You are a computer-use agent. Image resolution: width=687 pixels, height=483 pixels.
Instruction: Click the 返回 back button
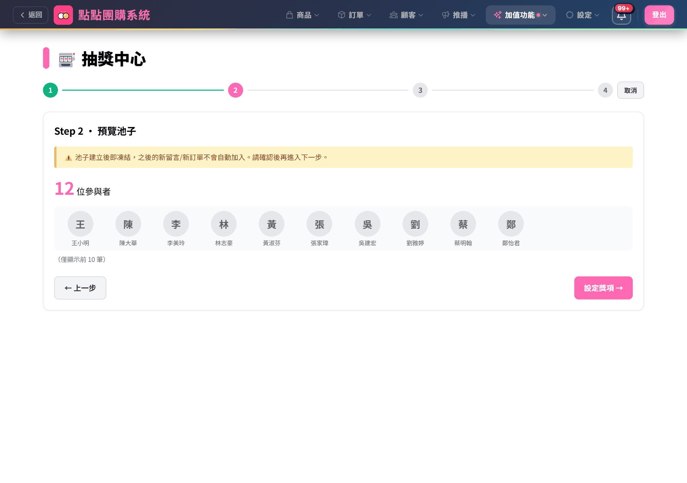point(31,15)
